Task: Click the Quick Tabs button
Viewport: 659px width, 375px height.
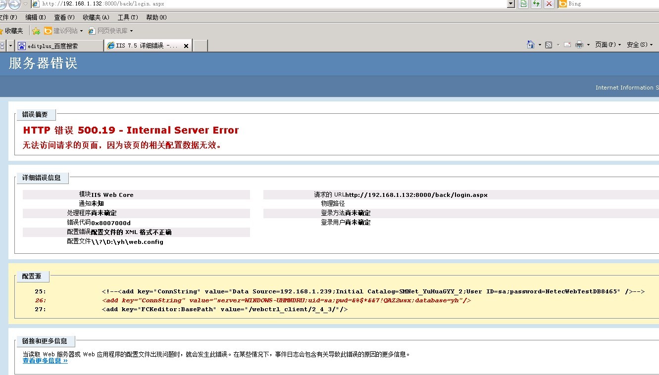Action: click(x=2, y=46)
